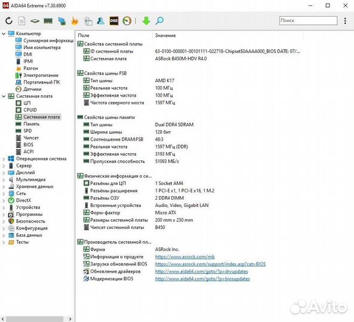354x322 pixels.
Task: Open the Report document icon
Action: (x=21, y=21)
